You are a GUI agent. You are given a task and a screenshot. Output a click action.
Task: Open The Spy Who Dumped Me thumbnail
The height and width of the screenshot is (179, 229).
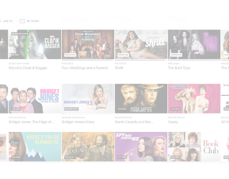141,147
